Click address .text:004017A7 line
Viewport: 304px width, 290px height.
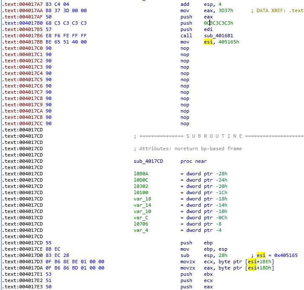coord(22,4)
